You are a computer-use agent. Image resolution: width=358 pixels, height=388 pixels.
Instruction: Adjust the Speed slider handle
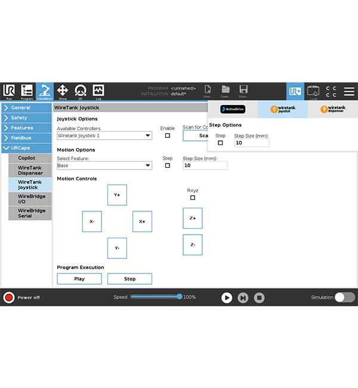coord(180,297)
